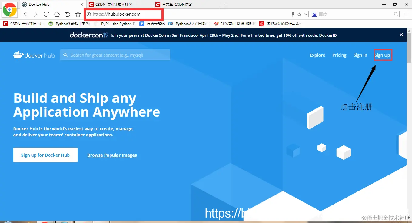
Task: Open site info icon before https://hub.docker.com
Action: [89, 14]
